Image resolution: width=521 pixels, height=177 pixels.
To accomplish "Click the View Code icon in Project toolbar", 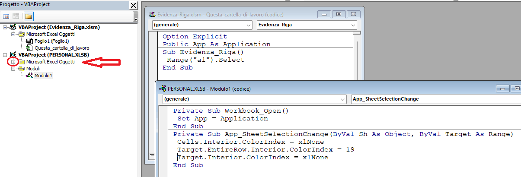I will (x=6, y=16).
